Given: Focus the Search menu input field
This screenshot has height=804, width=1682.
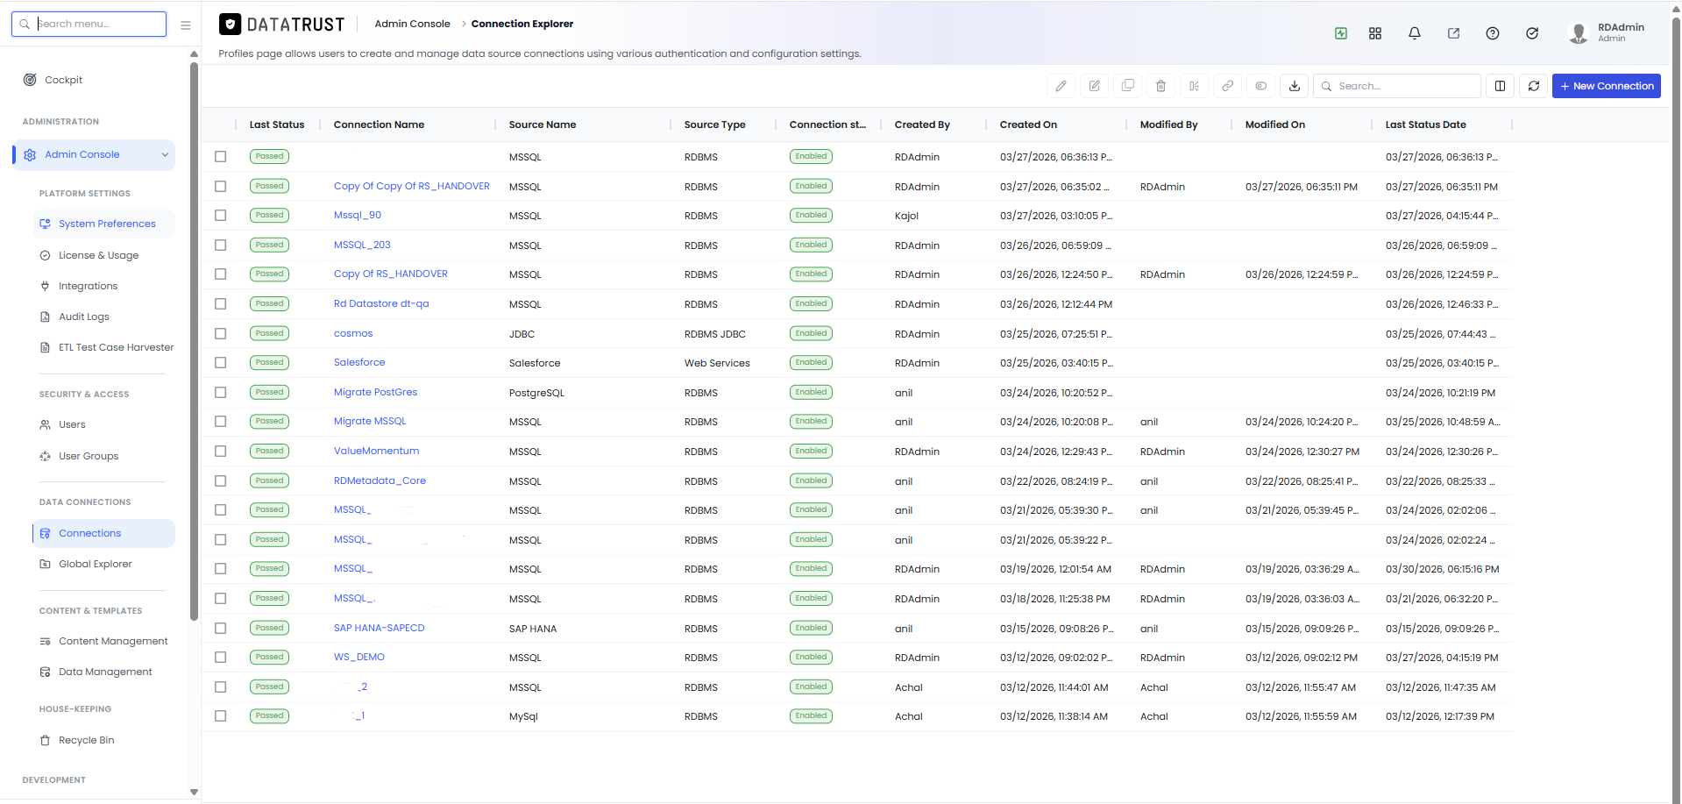Looking at the screenshot, I should point(89,24).
